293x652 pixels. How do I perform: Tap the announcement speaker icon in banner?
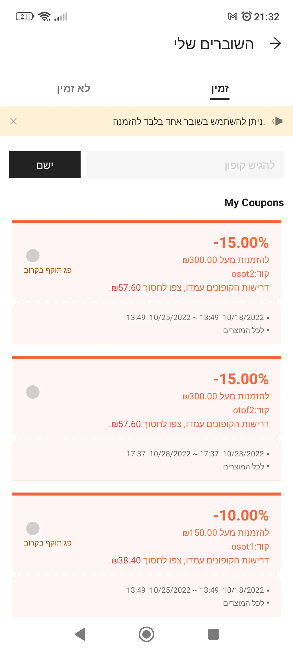pos(278,121)
